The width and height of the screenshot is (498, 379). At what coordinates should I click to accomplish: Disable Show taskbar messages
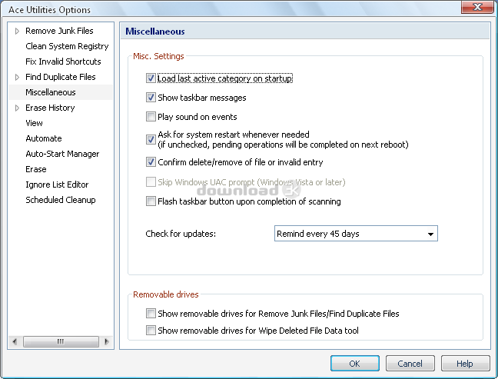[x=151, y=98]
